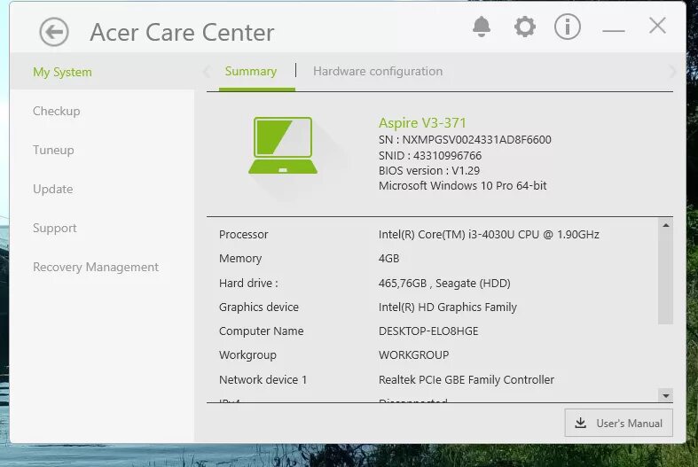Click the Aspire V3-371 model name
698x467 pixels.
click(422, 123)
